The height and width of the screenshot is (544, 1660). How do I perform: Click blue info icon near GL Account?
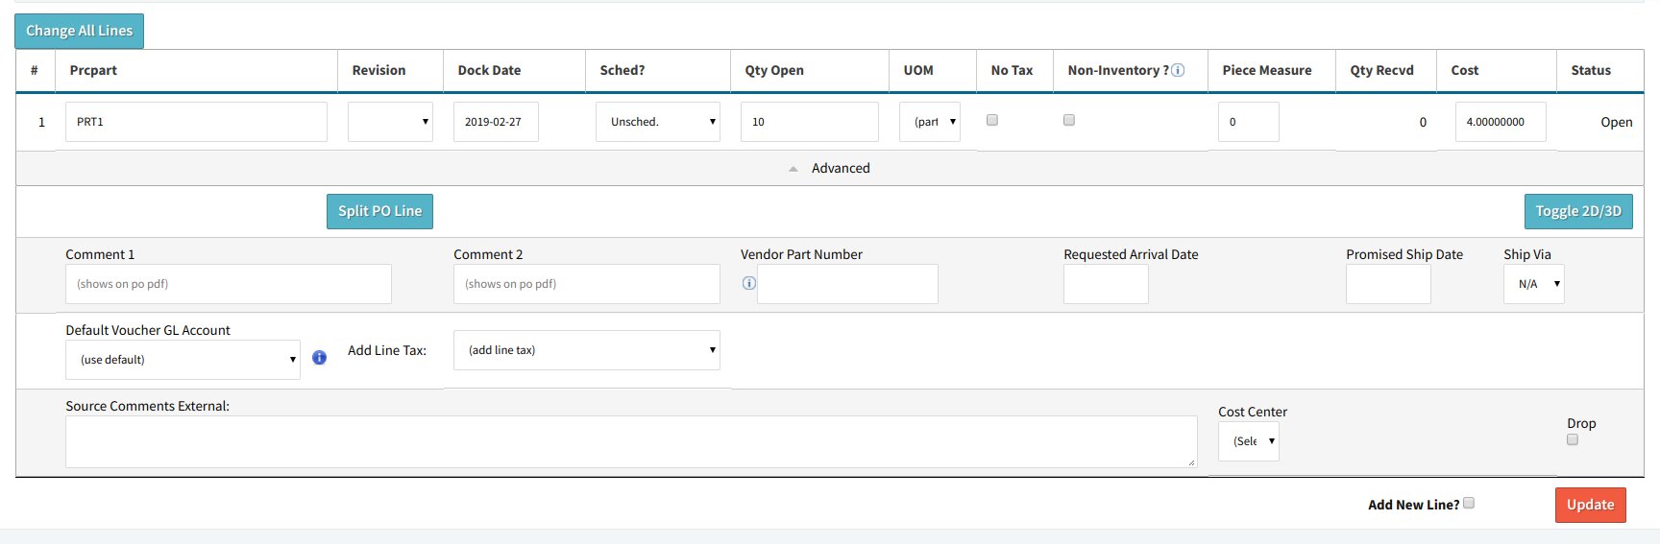(320, 358)
